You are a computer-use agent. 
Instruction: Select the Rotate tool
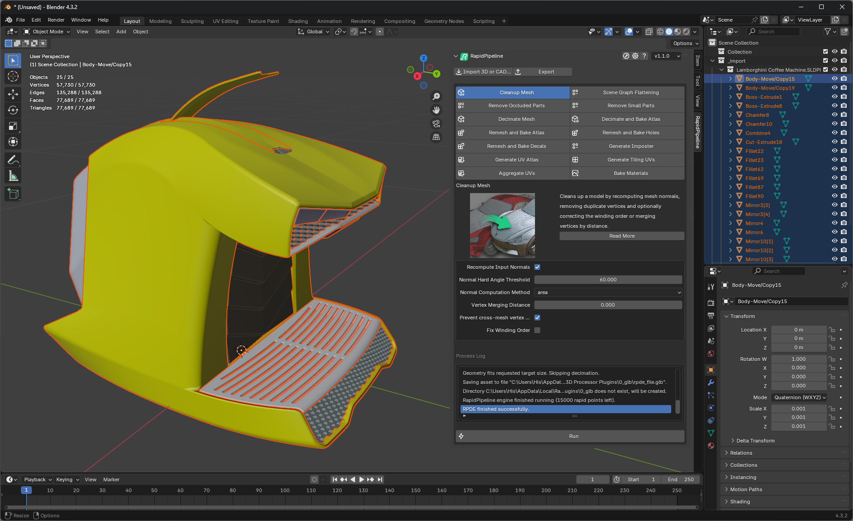13,110
